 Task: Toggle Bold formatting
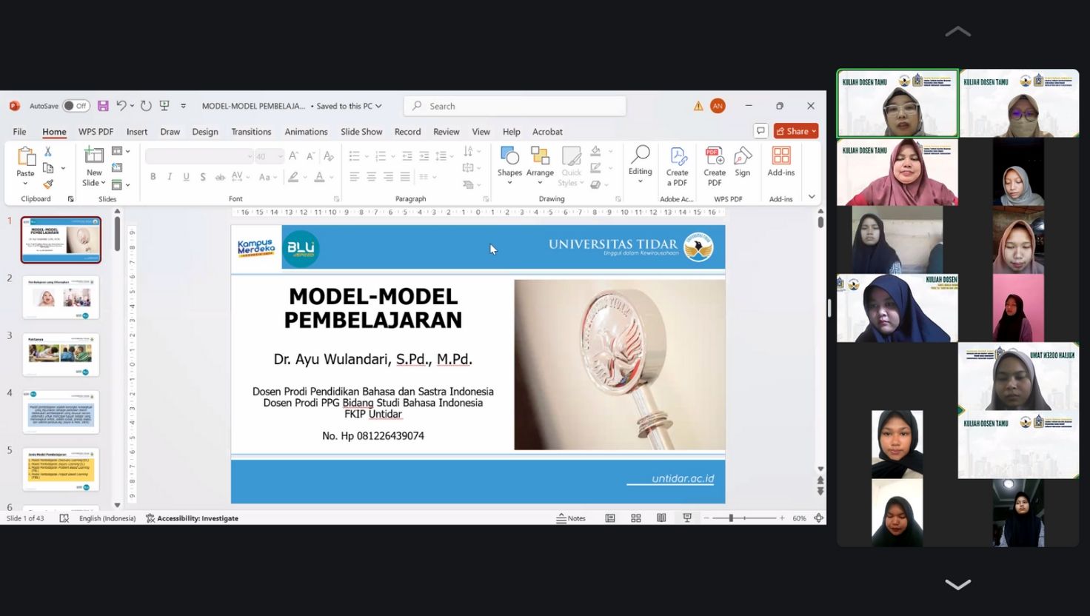153,177
